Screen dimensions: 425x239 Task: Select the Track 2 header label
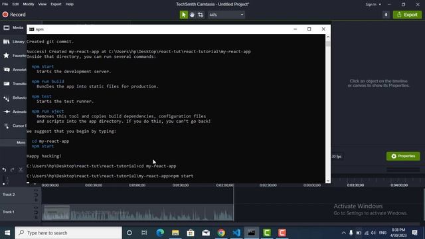pyautogui.click(x=9, y=195)
